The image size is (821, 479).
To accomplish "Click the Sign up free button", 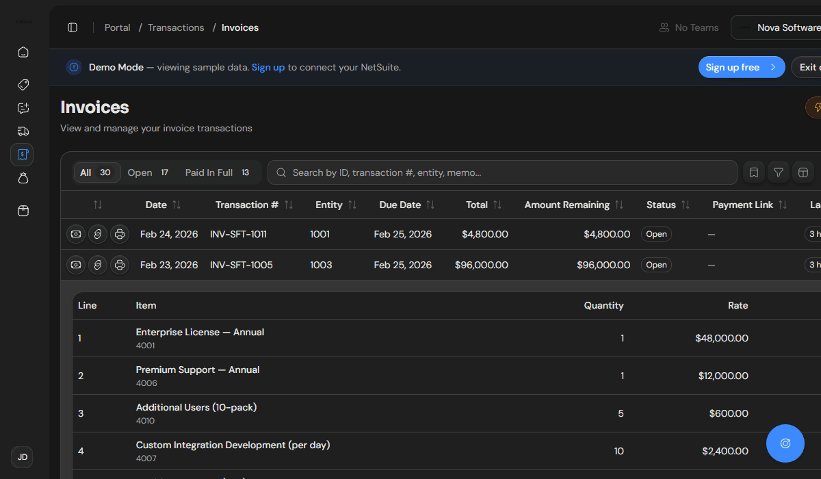I will point(742,67).
